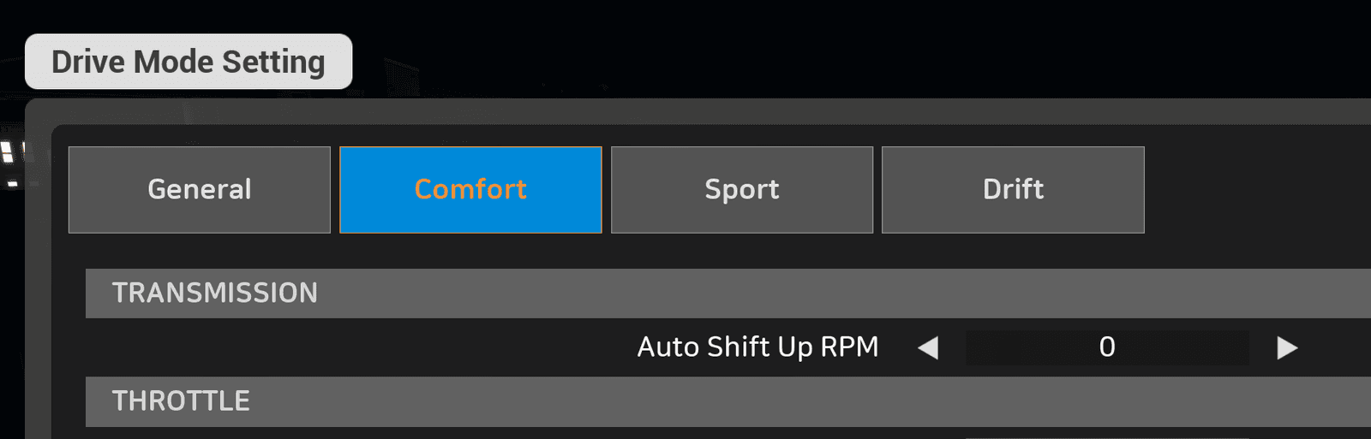Go to General drive mode settings
The height and width of the screenshot is (439, 1371).
[200, 190]
